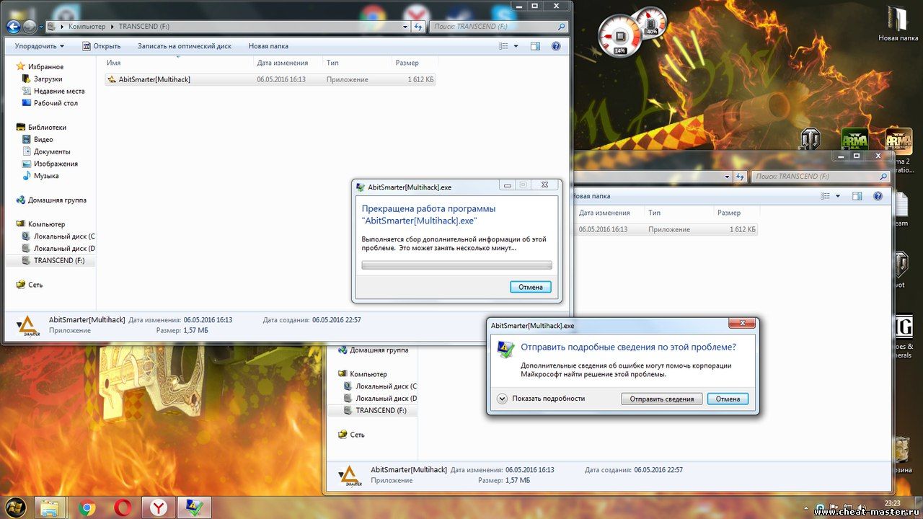Click the Windows Start button

point(14,507)
